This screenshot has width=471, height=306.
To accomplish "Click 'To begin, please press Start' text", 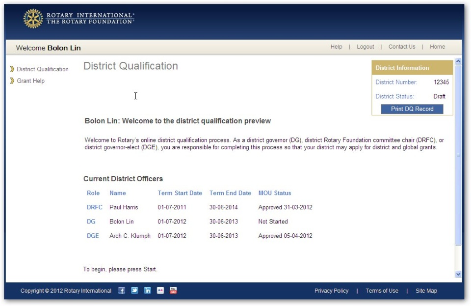I will [120, 269].
